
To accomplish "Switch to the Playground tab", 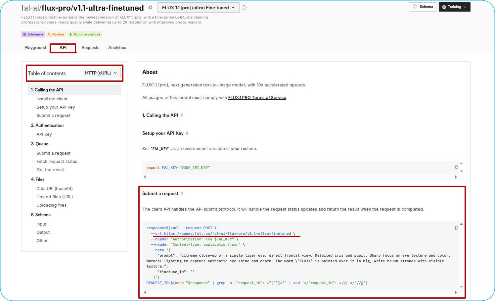I will pos(35,48).
